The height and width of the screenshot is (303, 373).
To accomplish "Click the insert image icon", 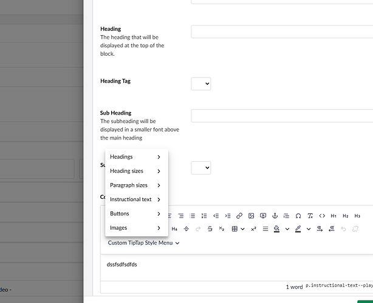I will click(251, 216).
